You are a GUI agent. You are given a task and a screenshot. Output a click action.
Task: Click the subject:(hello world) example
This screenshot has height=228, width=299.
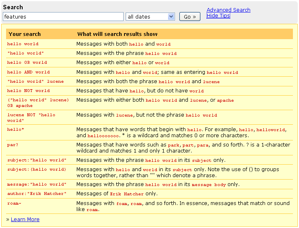36,169
